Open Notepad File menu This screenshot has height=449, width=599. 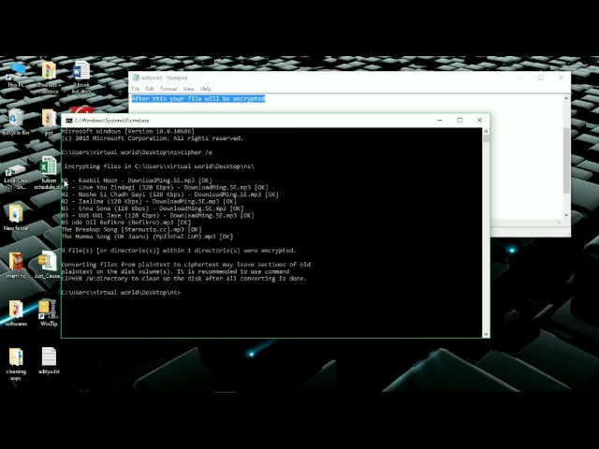[x=135, y=89]
